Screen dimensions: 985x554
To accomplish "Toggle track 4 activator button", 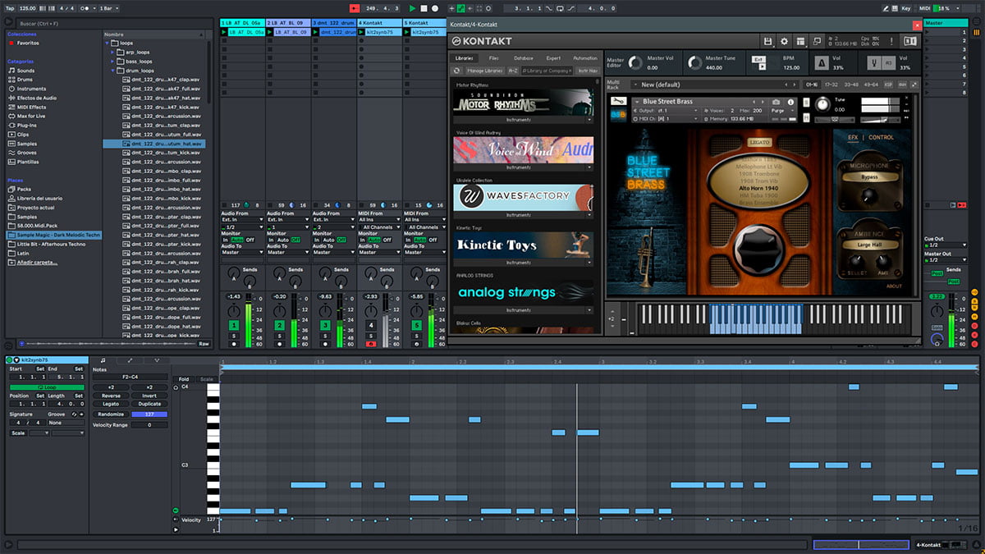I will (x=371, y=326).
